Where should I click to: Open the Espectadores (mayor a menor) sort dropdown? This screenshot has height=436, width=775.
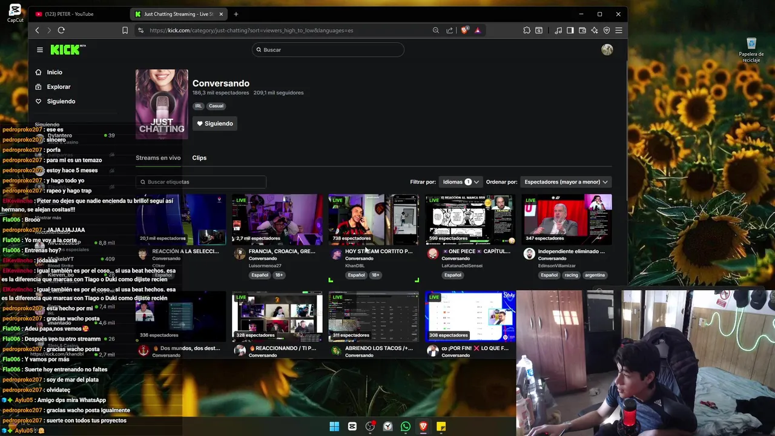coord(566,182)
